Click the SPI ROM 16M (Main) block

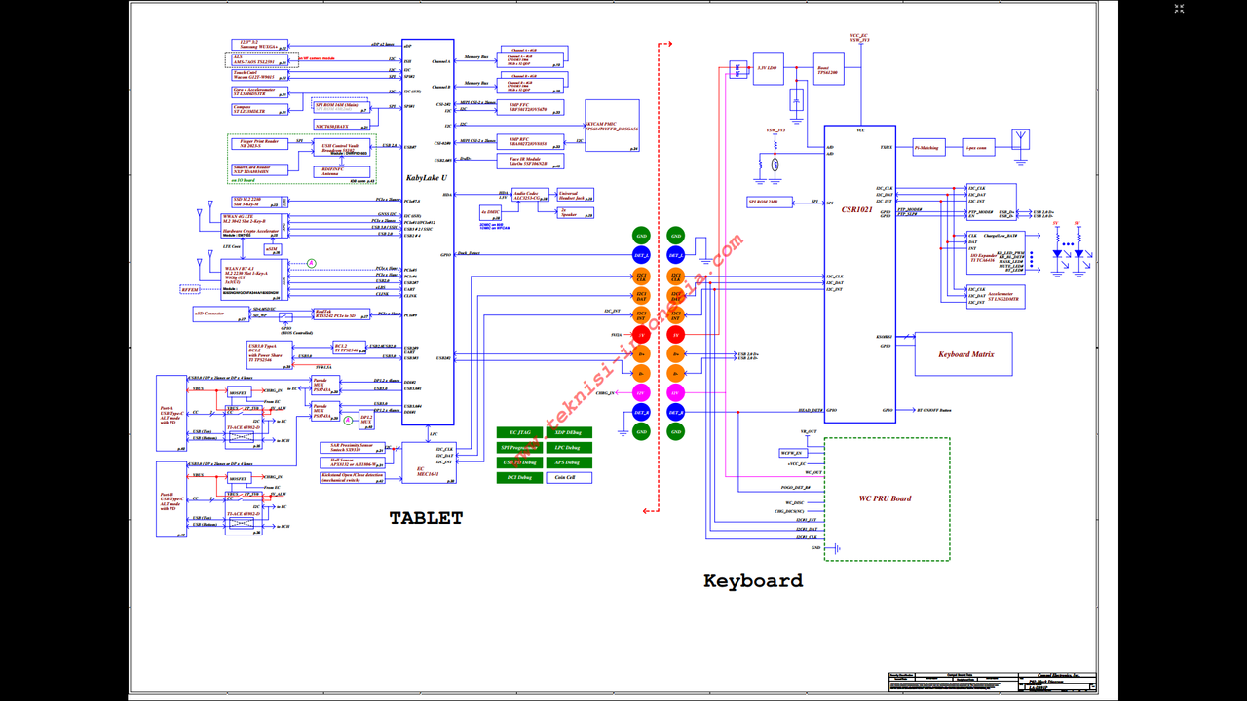(341, 106)
